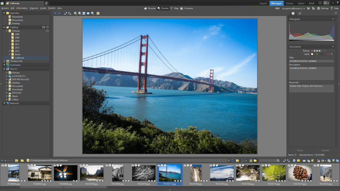Toggle Preview display mode
The width and height of the screenshot is (340, 191).
(x=163, y=8)
